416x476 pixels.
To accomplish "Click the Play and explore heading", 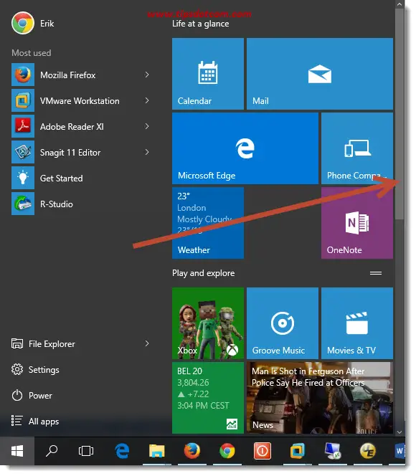I will (204, 273).
